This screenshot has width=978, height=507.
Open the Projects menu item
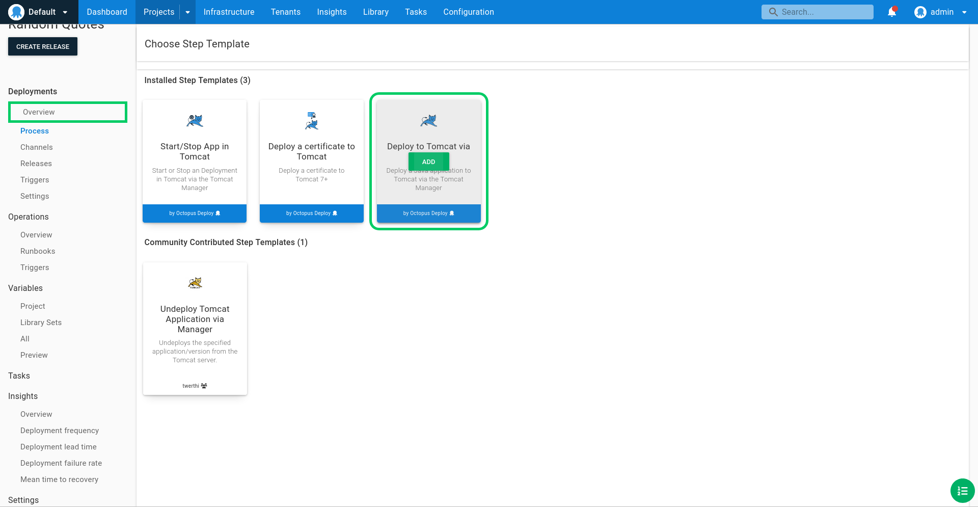(x=158, y=12)
